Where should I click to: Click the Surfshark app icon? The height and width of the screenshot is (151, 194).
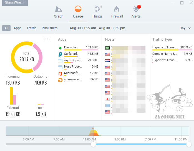[x=60, y=54]
